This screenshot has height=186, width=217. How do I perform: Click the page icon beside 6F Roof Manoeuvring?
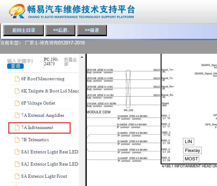(x=17, y=79)
